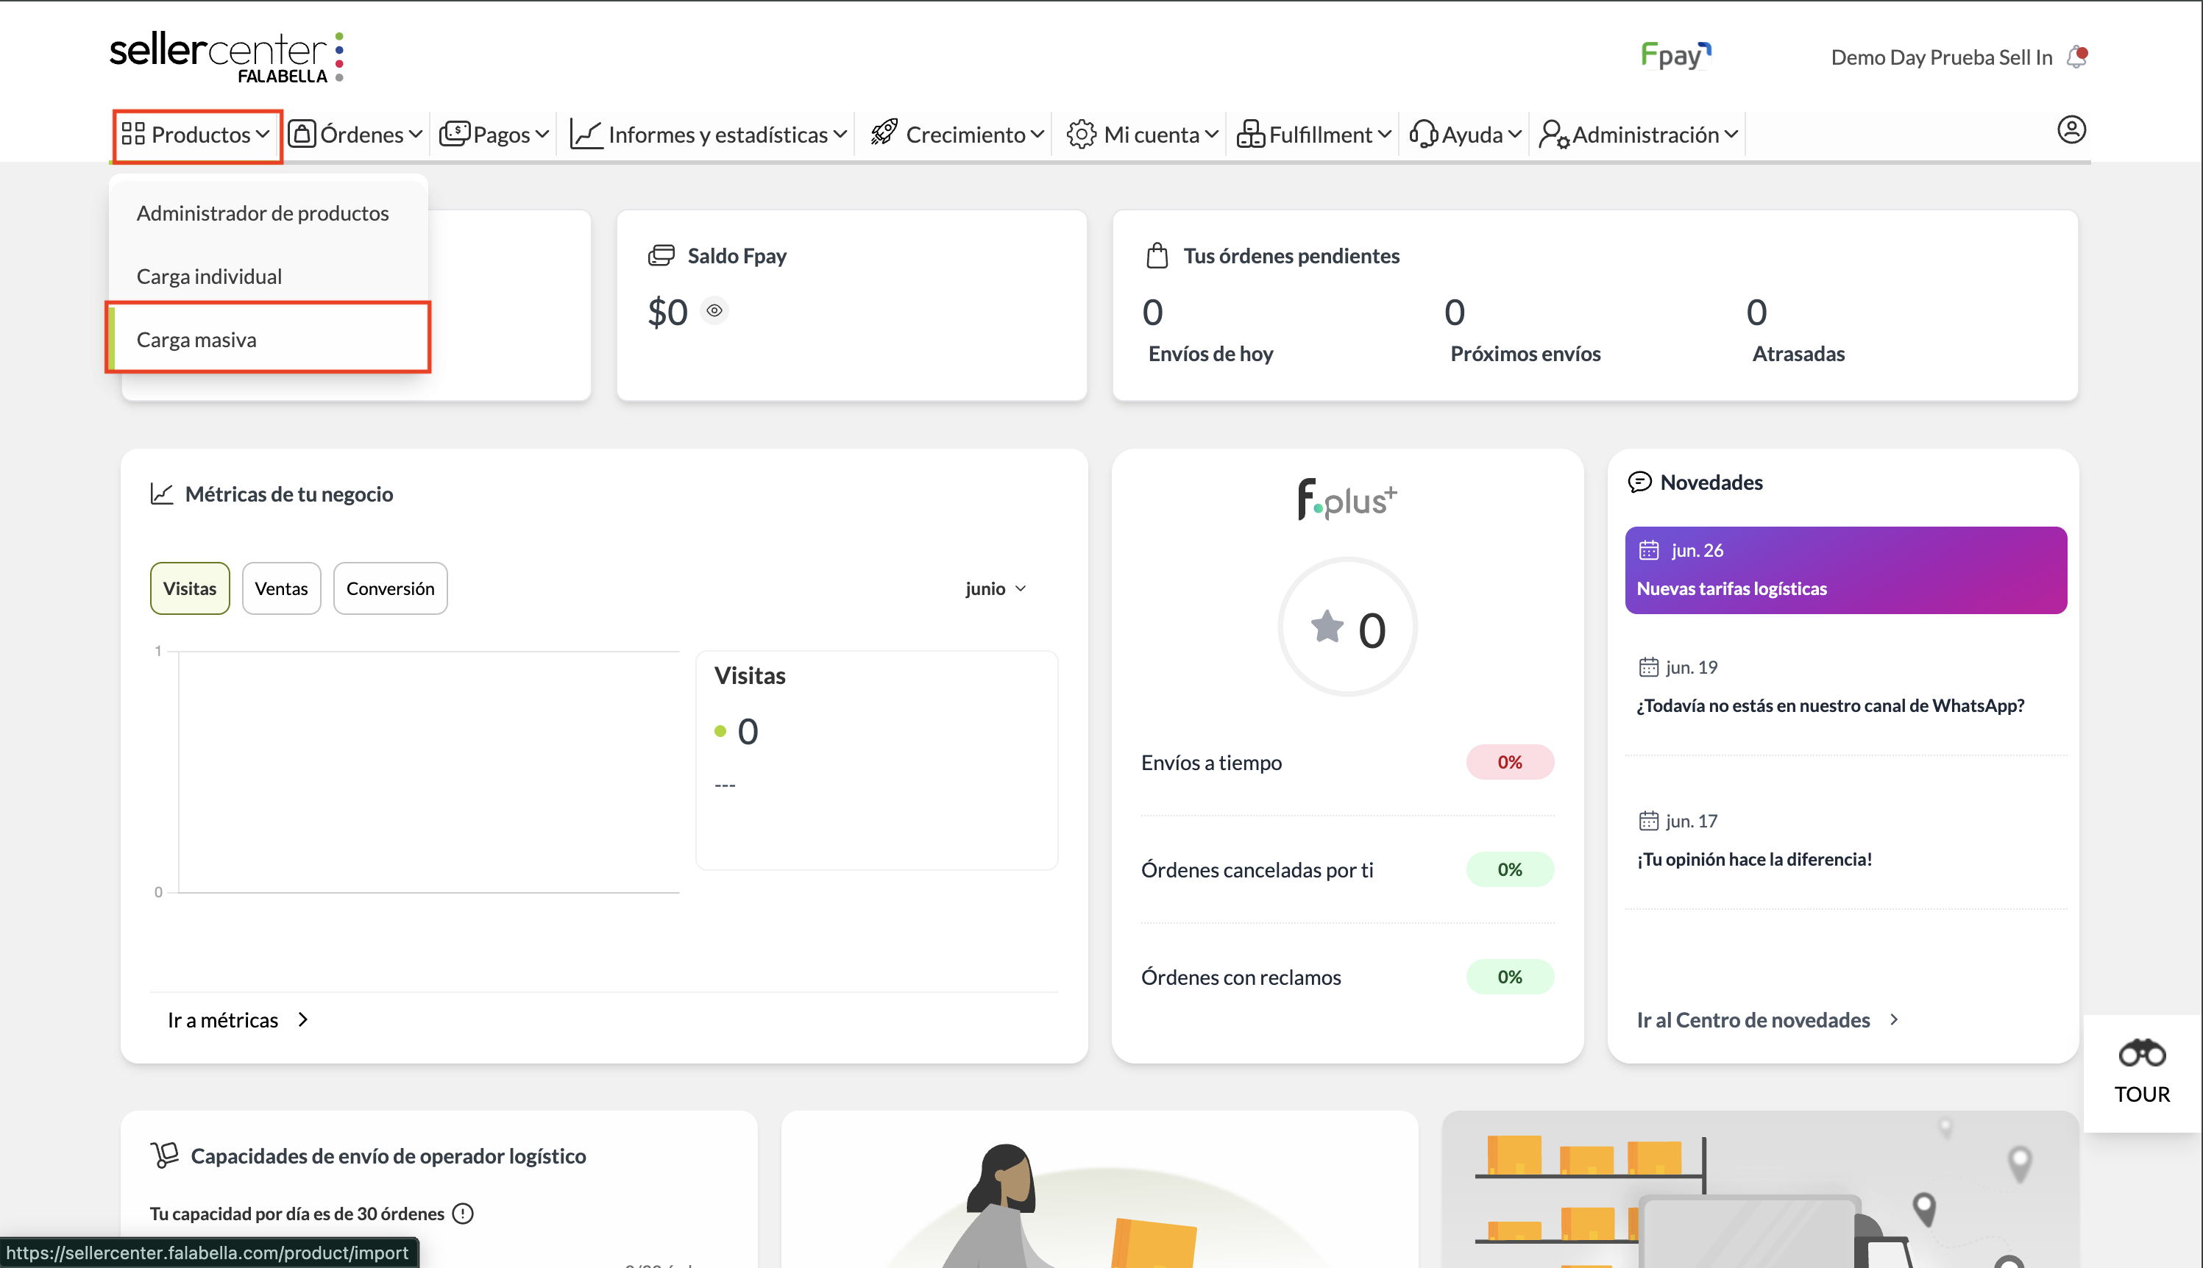Screen dimensions: 2203x1268
Task: Click the warehouse delivery illustration banner
Action: 1759,1189
